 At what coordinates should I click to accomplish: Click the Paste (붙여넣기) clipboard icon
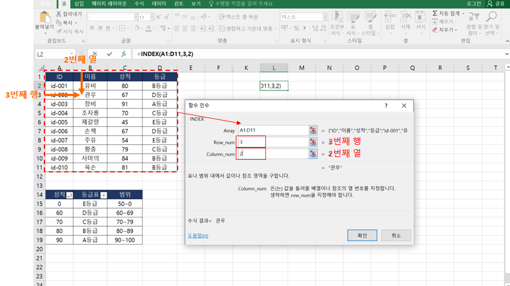tap(44, 18)
